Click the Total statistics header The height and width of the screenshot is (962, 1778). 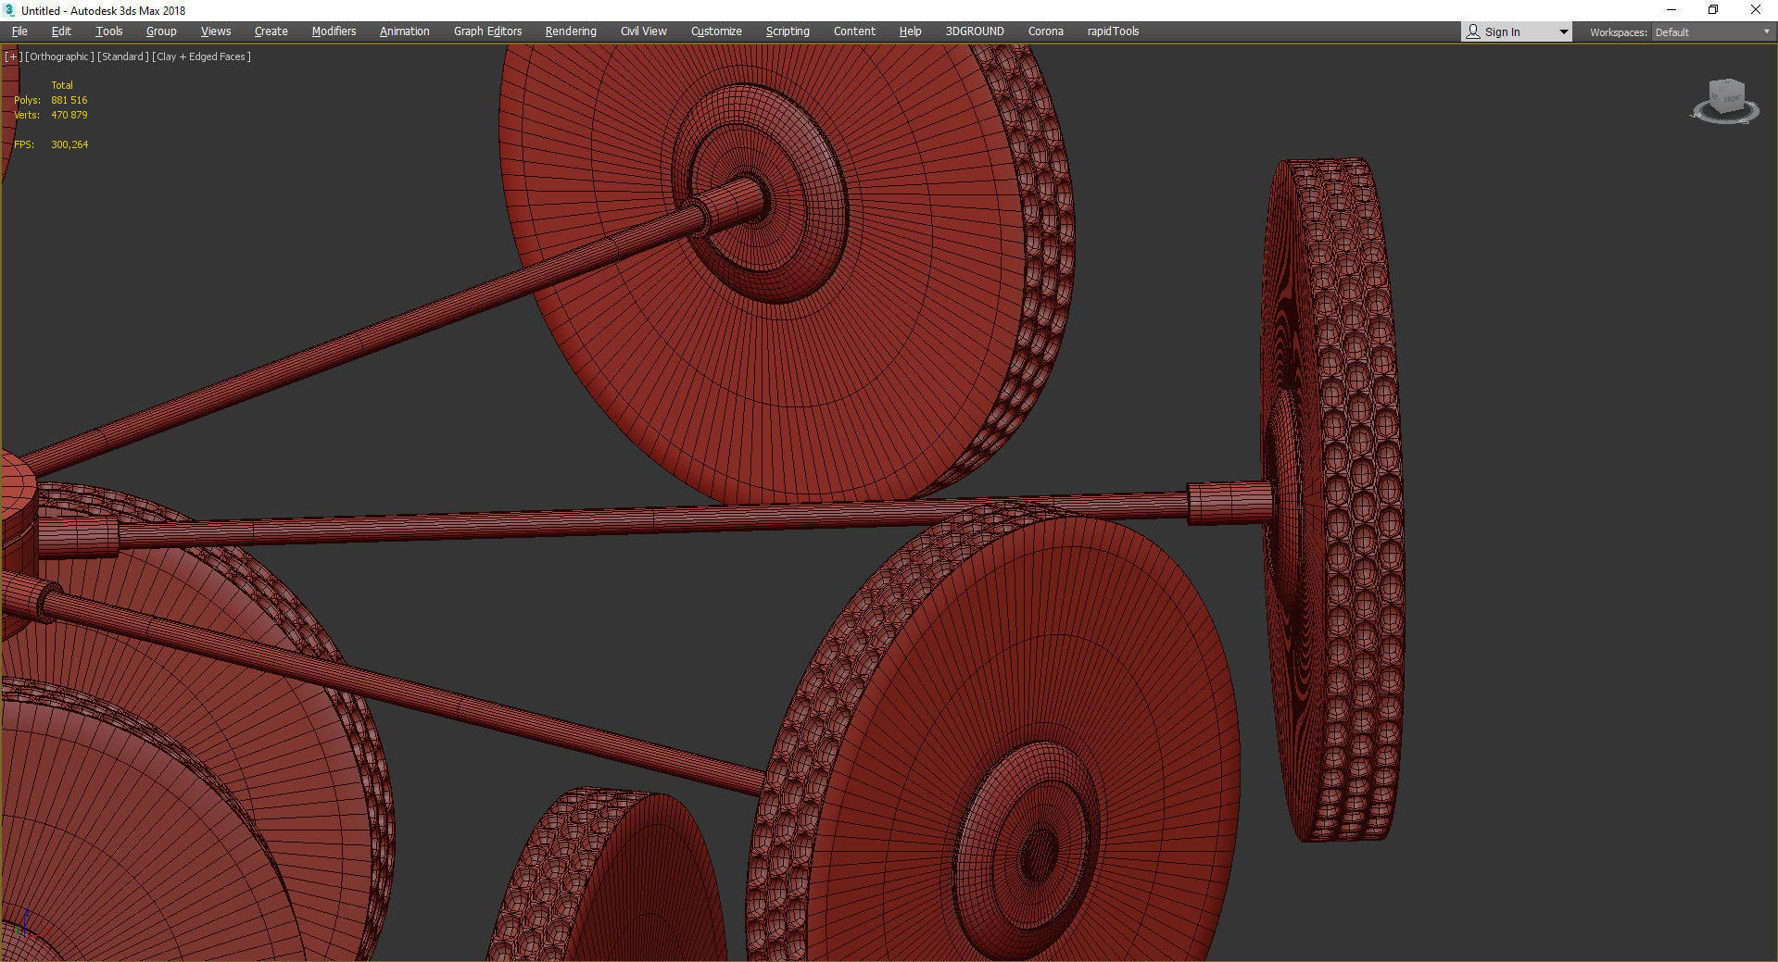point(62,85)
